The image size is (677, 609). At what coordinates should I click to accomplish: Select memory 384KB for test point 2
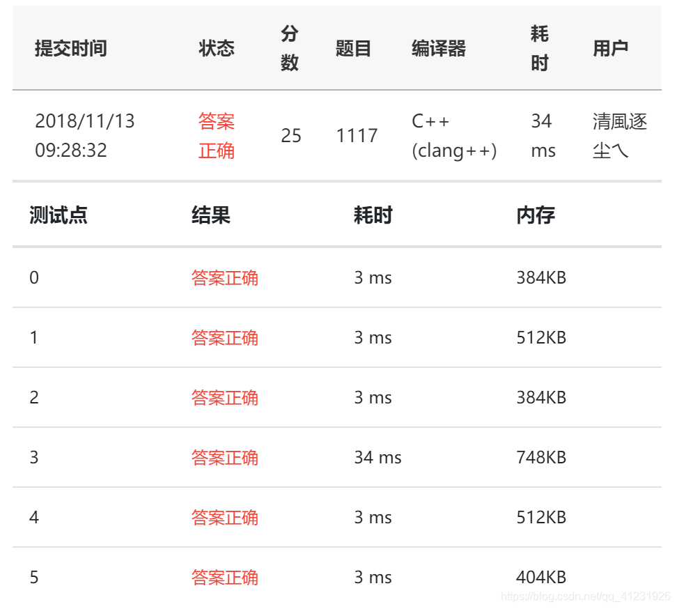541,397
